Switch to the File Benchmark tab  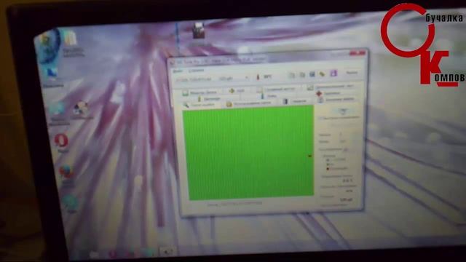(336, 100)
